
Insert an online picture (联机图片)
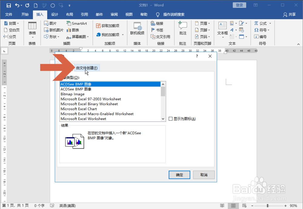tap(54, 30)
